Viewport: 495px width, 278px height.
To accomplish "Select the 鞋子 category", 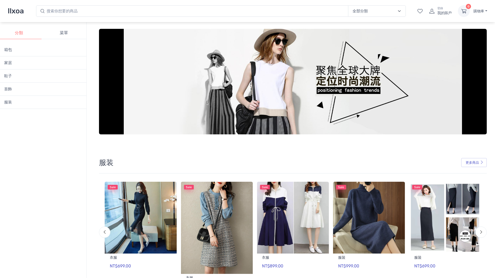I will [x=43, y=76].
